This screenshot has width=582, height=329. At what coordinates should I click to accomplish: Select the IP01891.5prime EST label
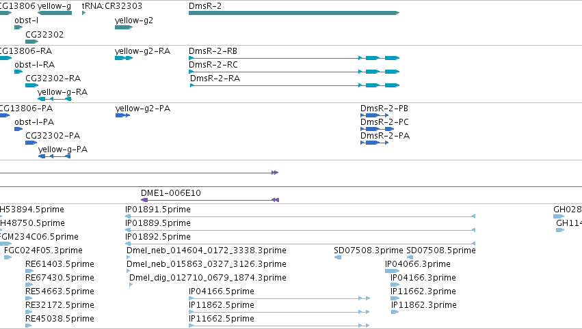coord(158,210)
